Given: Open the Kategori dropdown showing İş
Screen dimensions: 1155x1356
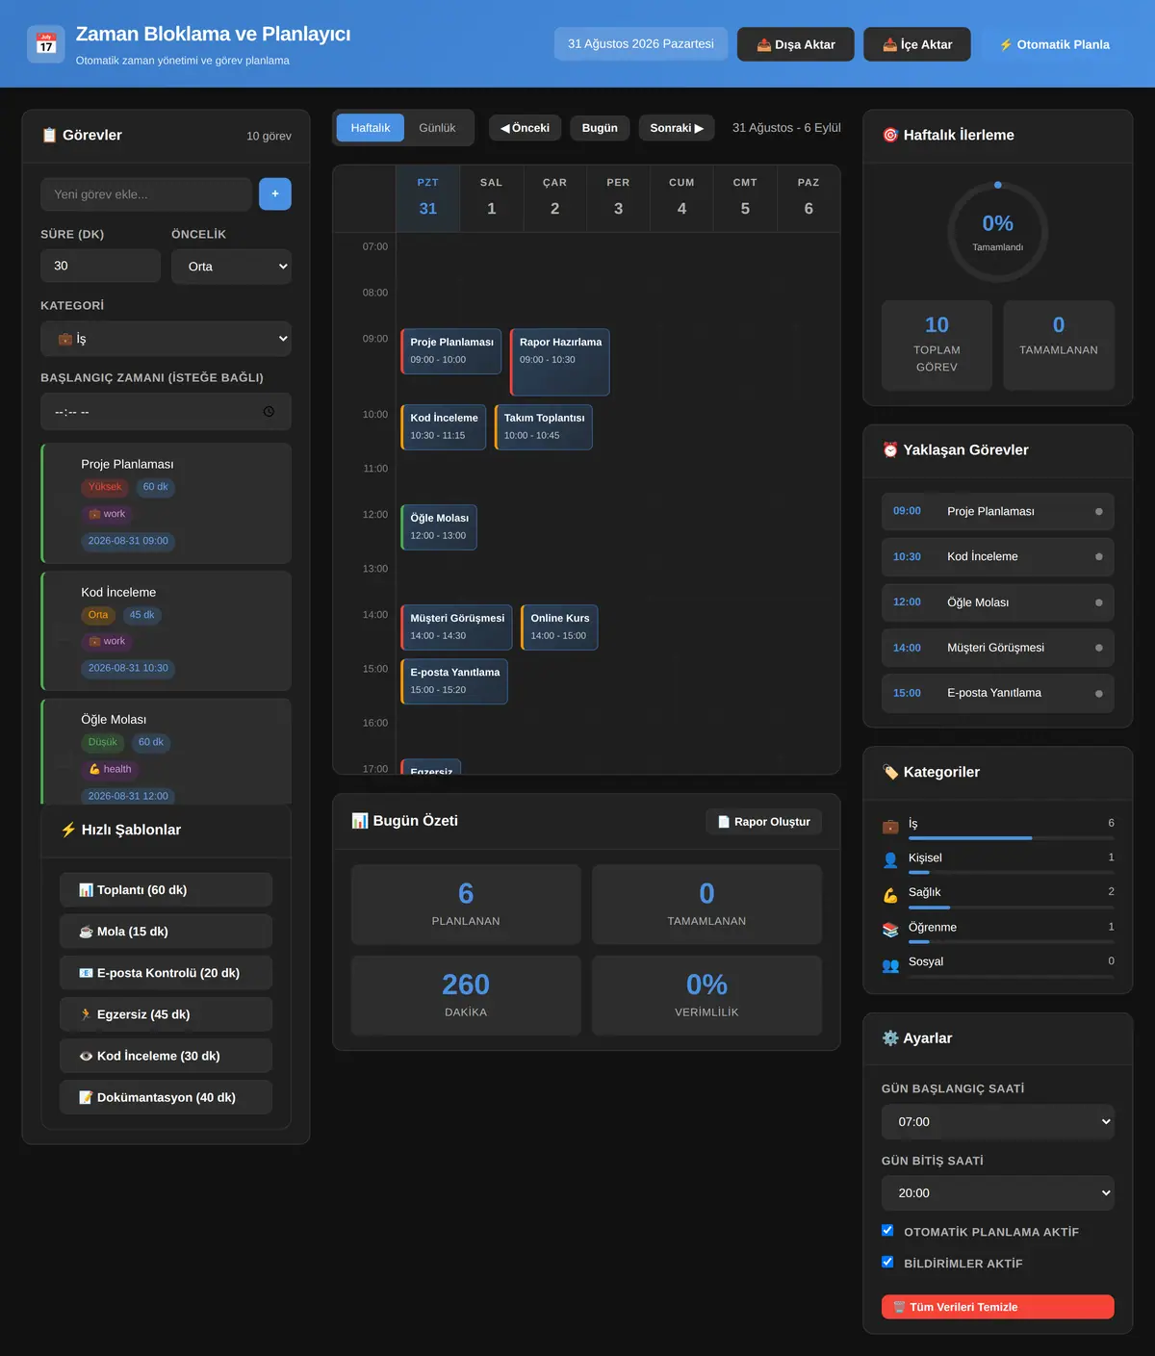Looking at the screenshot, I should pyautogui.click(x=166, y=339).
